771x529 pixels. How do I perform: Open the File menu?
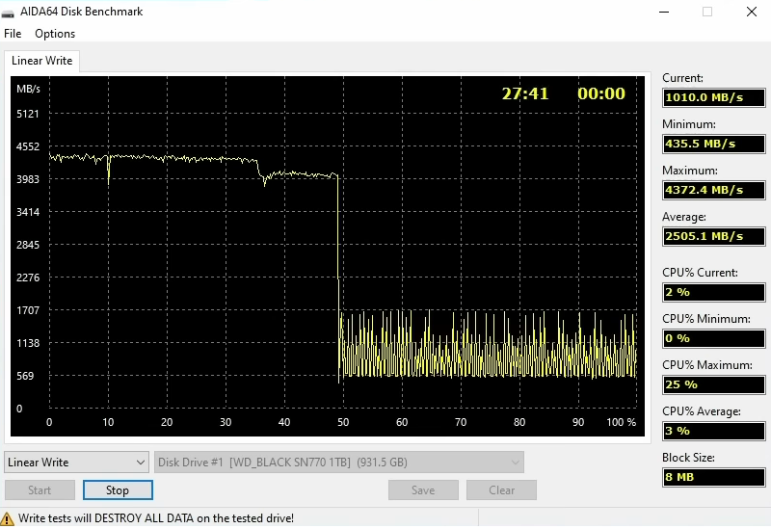(13, 34)
